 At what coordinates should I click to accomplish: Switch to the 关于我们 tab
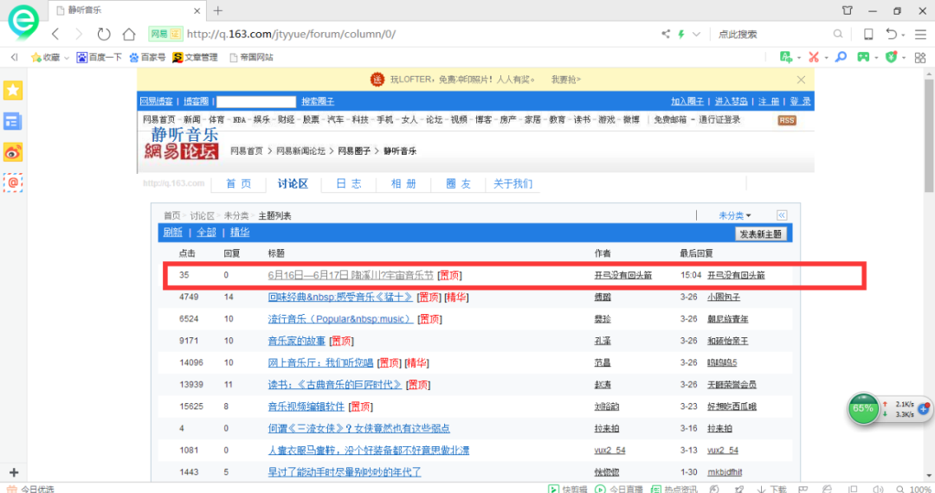coord(513,183)
